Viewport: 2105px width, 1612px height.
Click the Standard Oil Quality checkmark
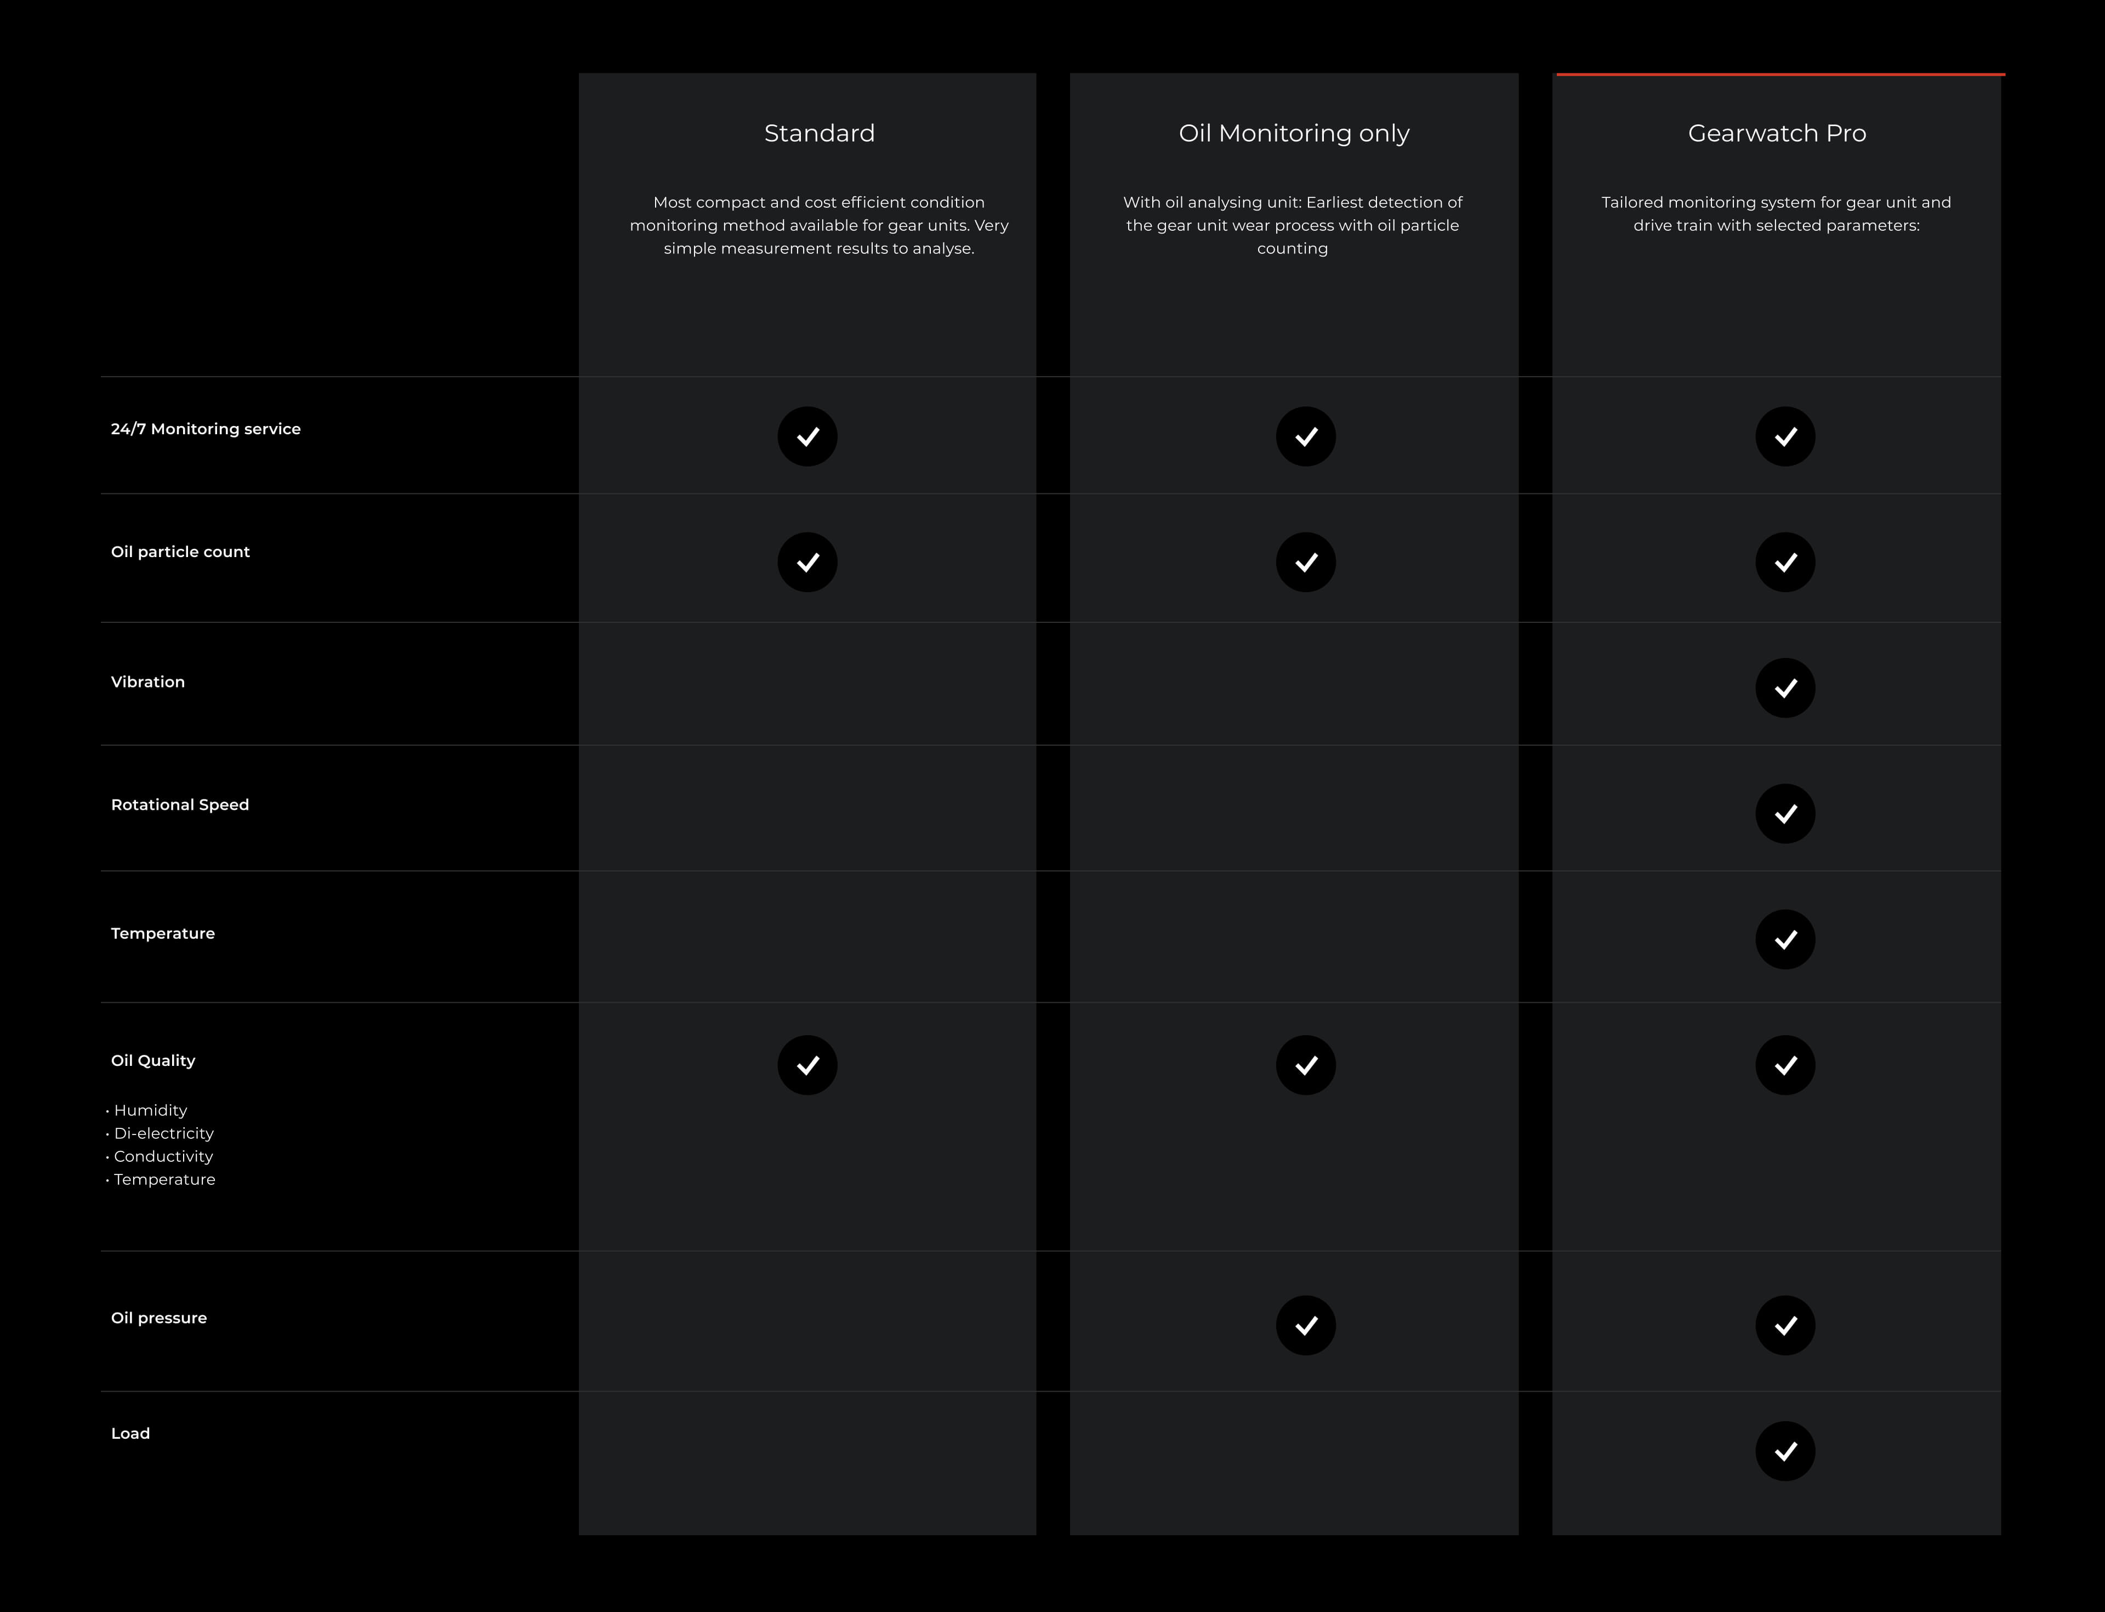click(807, 1065)
